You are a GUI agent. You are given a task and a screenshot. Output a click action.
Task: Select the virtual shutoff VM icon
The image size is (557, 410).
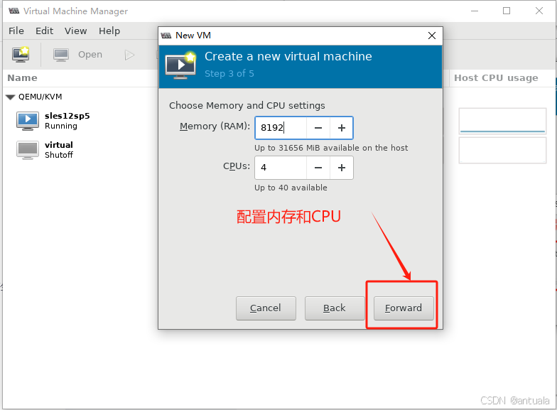(x=27, y=150)
